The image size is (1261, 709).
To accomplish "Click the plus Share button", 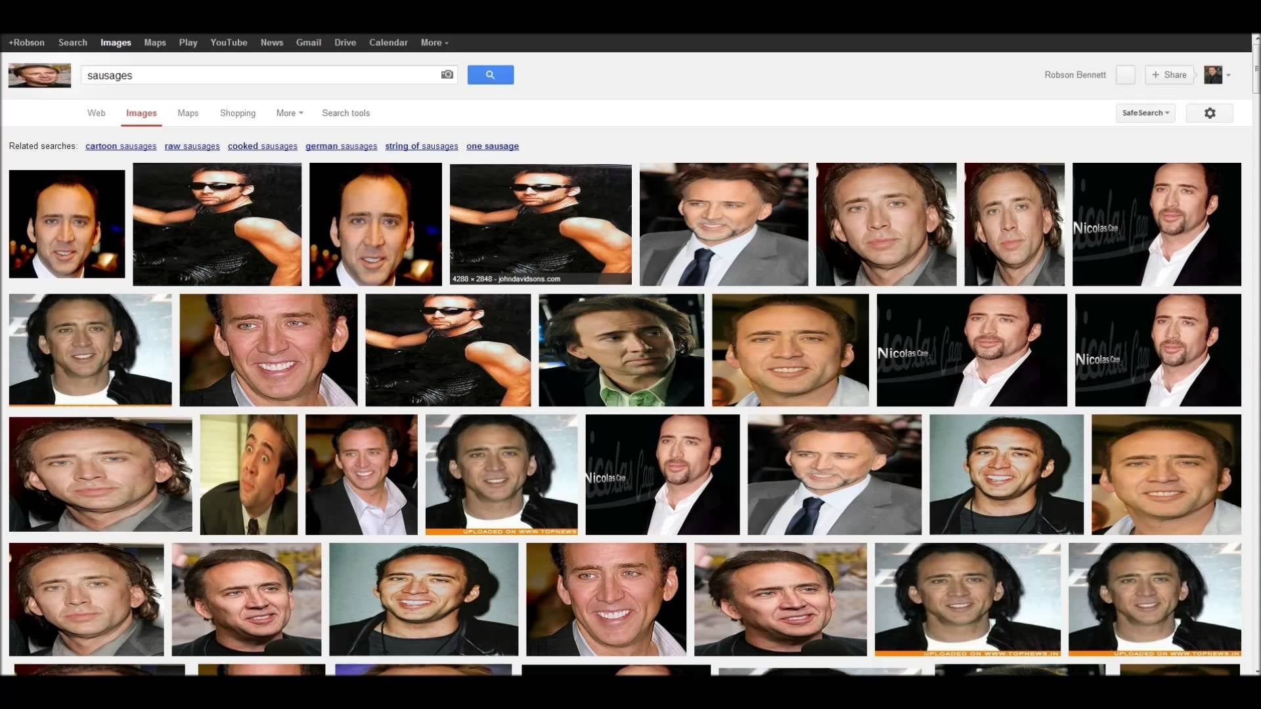I will [1169, 75].
